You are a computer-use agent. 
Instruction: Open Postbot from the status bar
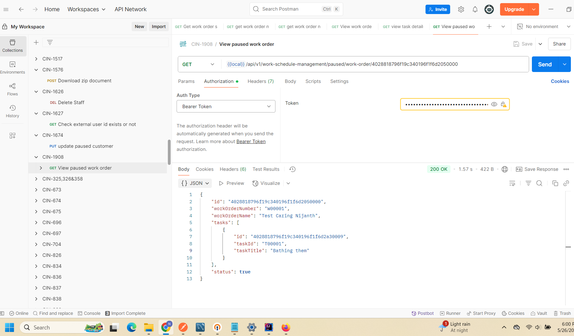tap(422, 313)
